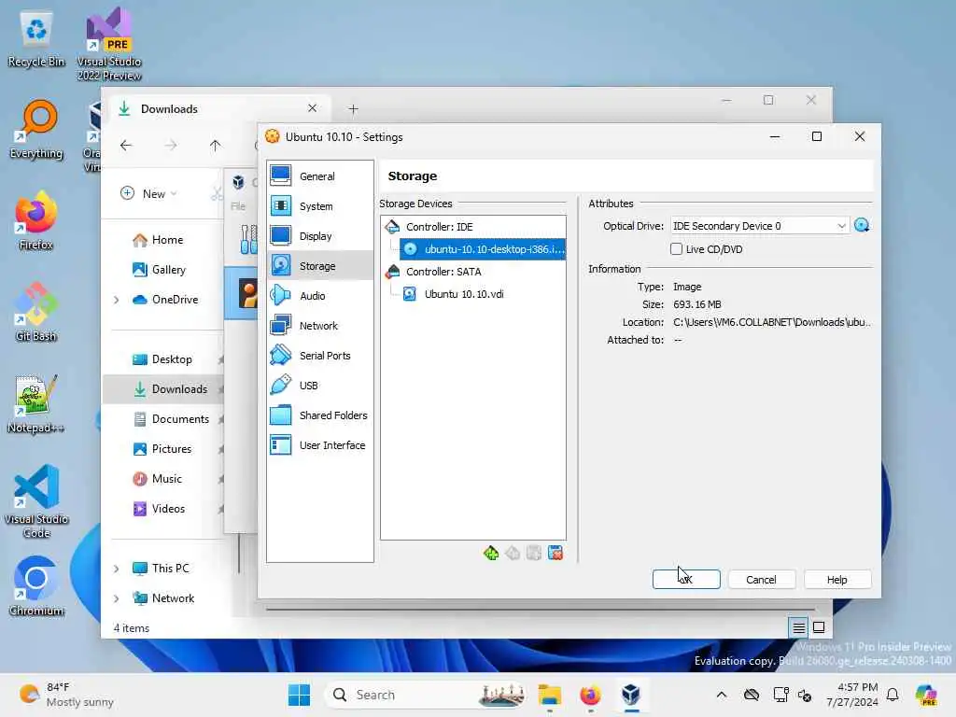Open Recycle Bin desktop icon
The width and height of the screenshot is (956, 717).
36,39
